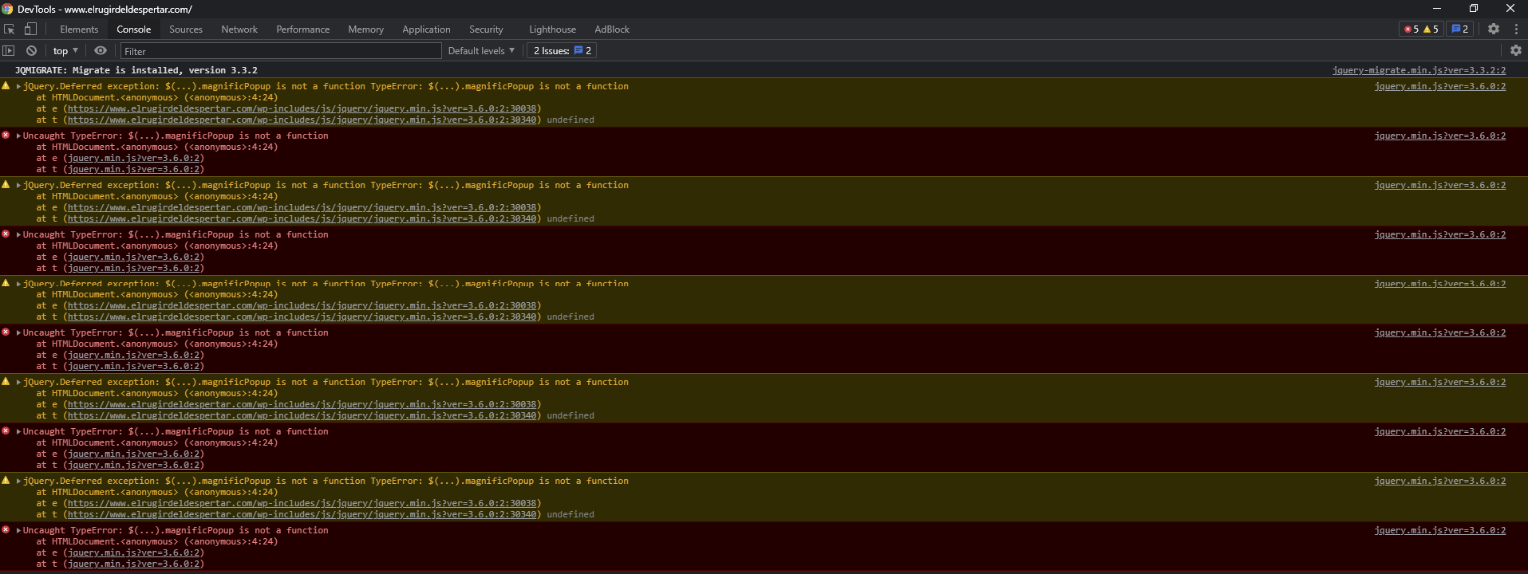
Task: Open the Network tab
Action: 239,29
